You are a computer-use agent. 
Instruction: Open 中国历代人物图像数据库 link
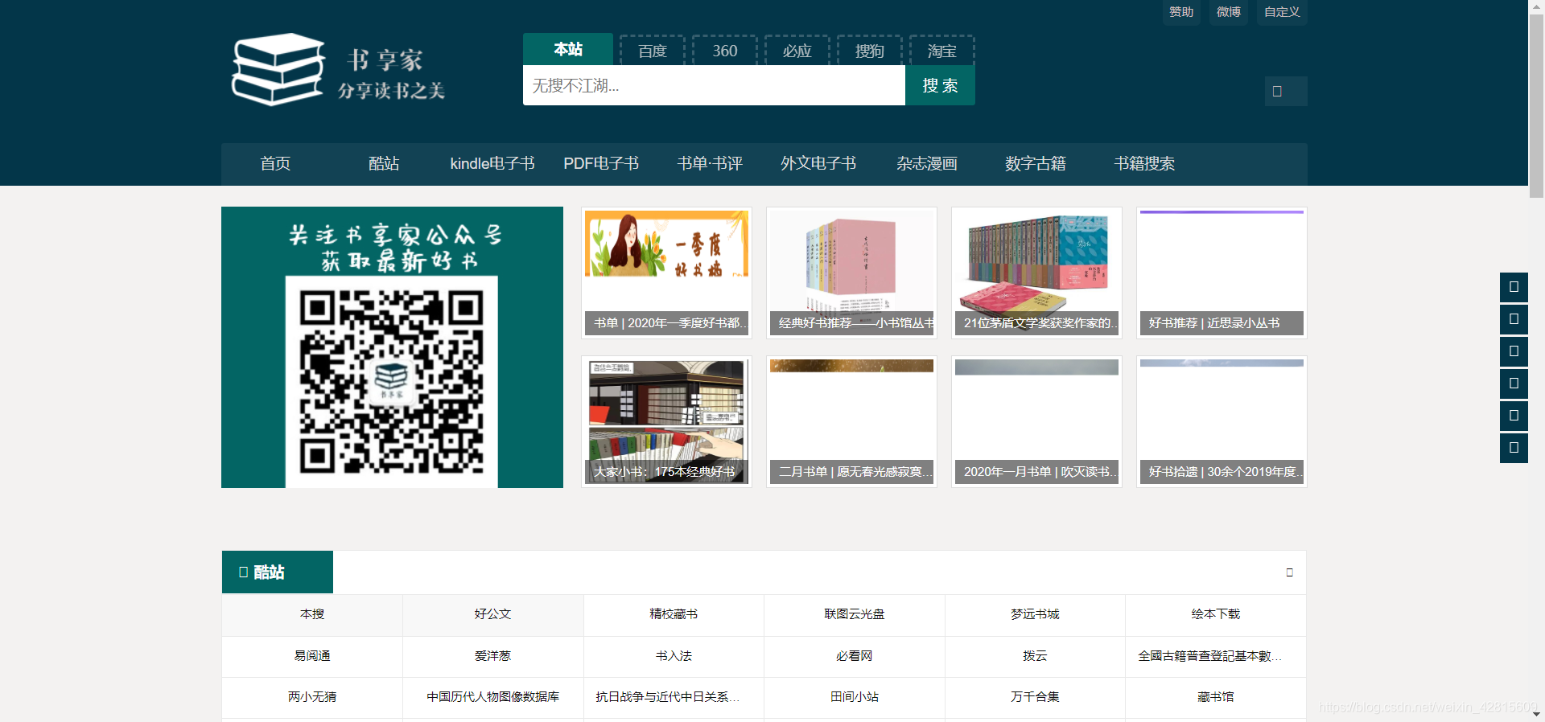(x=492, y=697)
